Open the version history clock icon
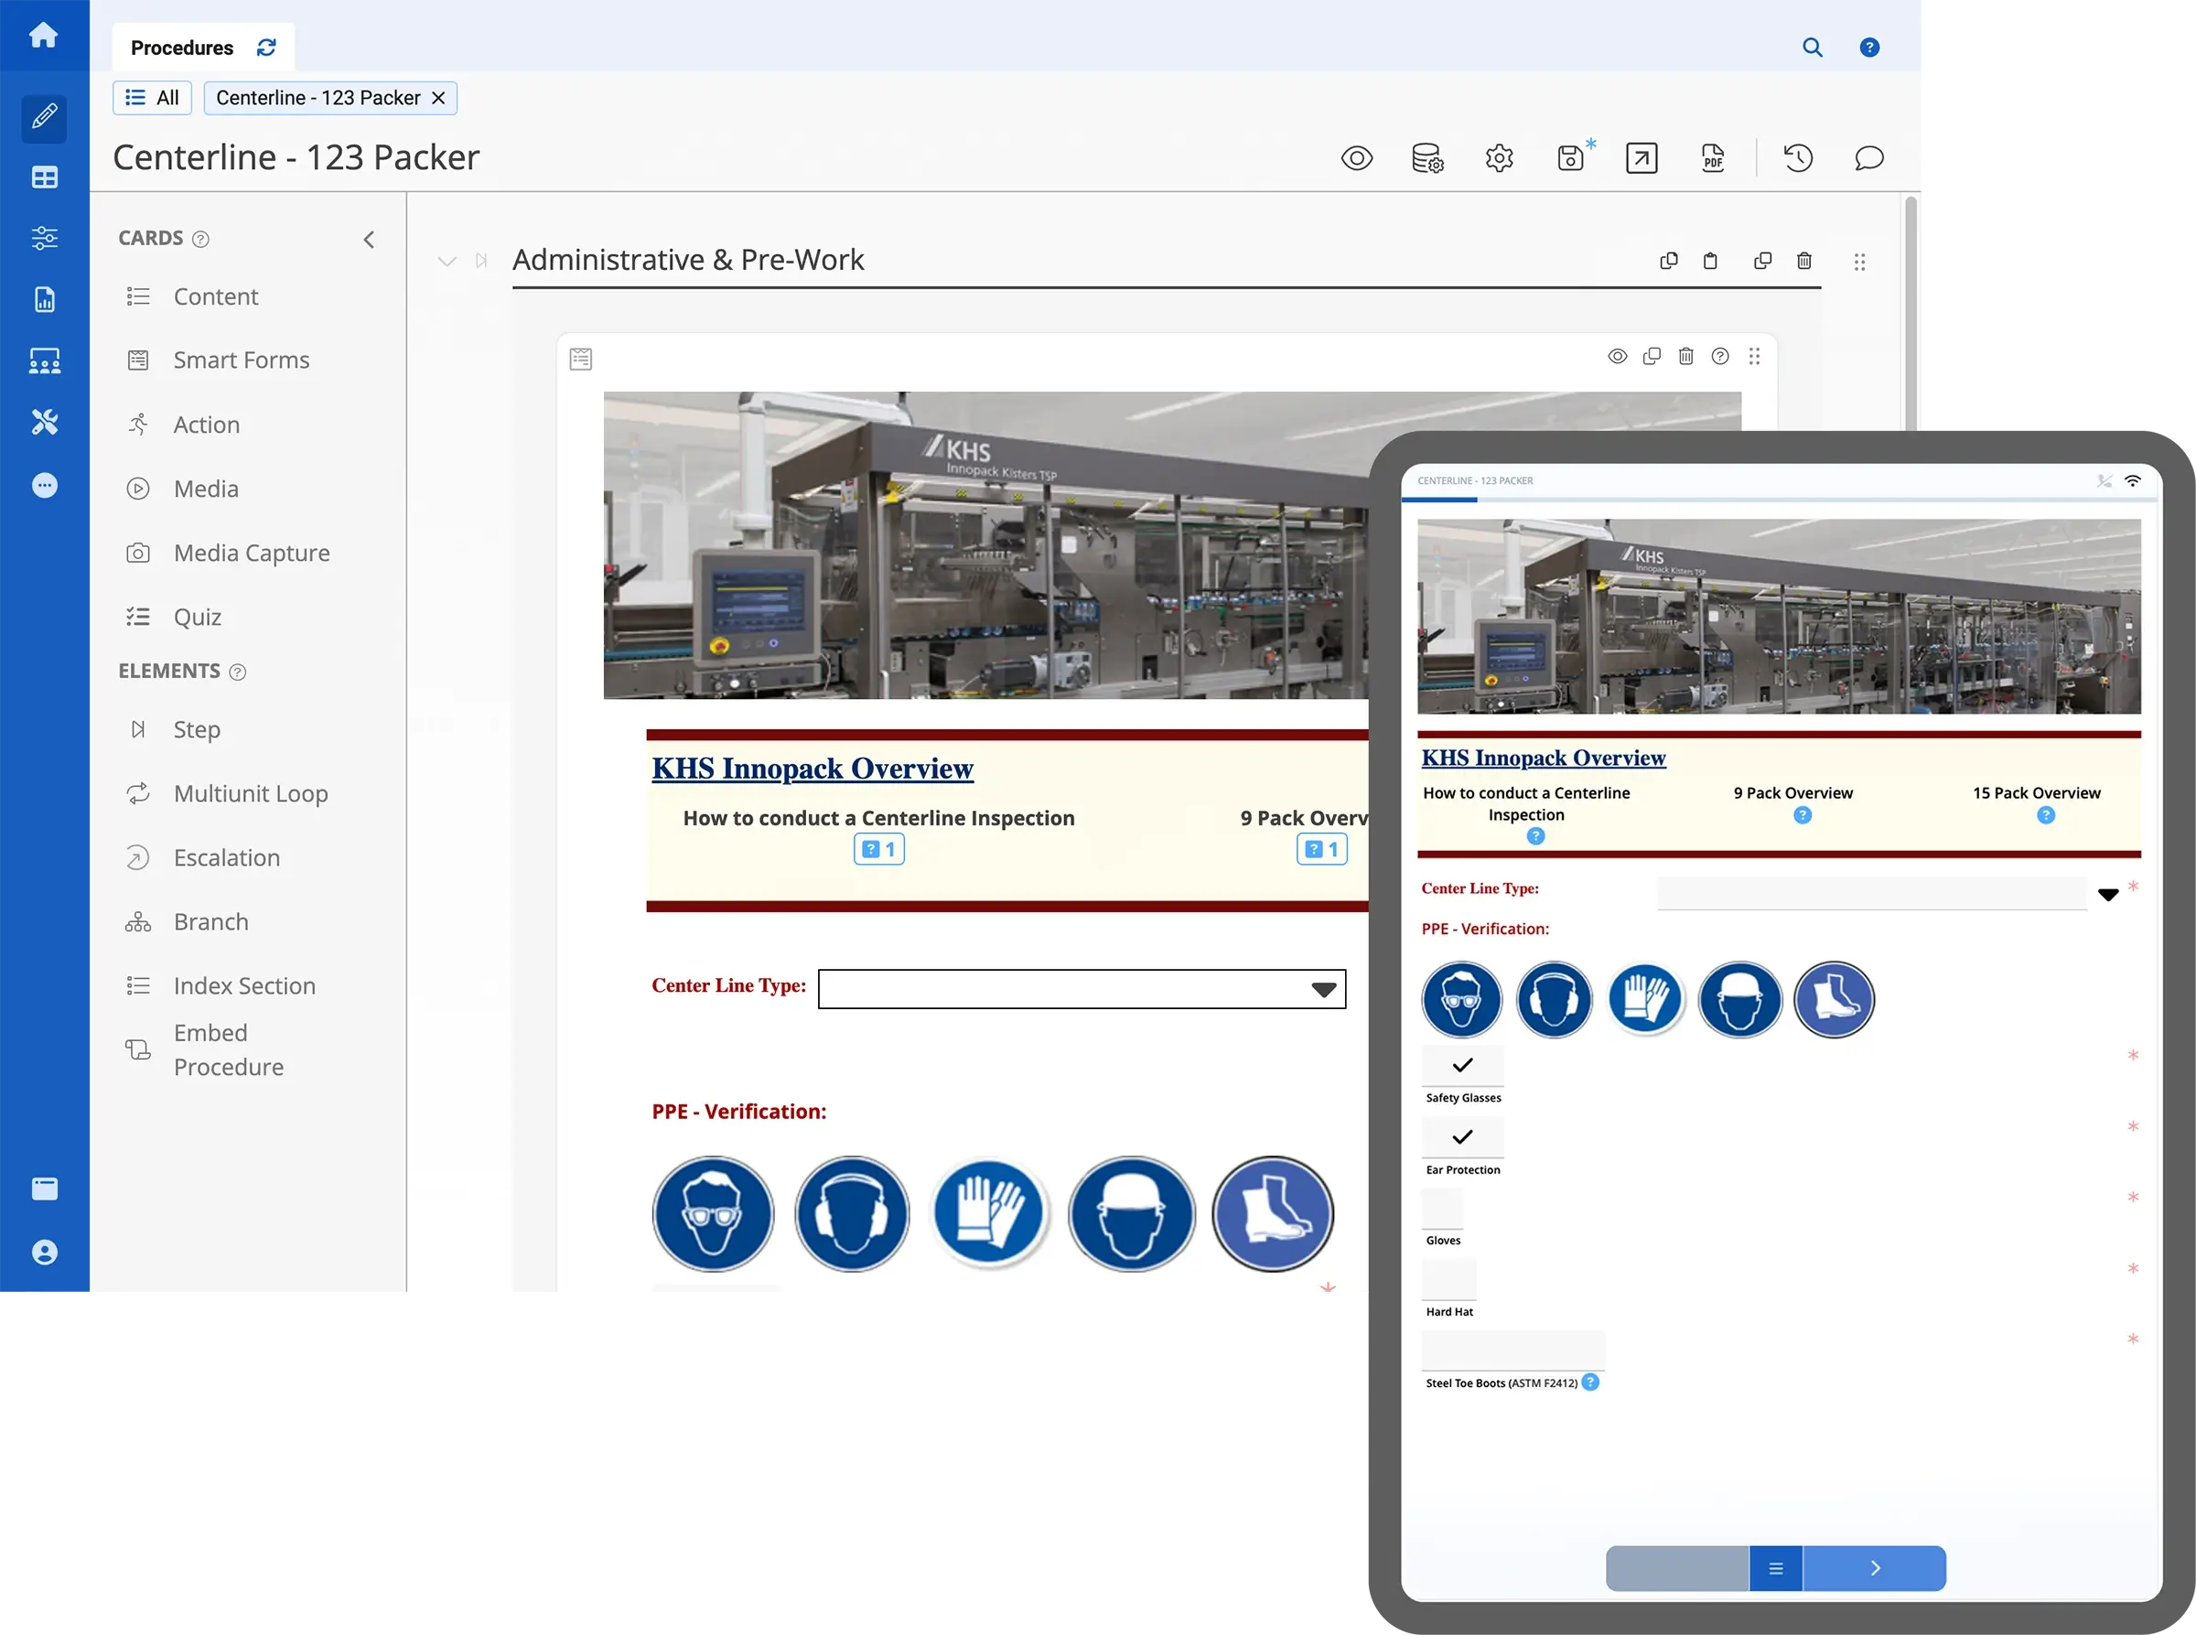The height and width of the screenshot is (1635, 2196). pos(1798,158)
